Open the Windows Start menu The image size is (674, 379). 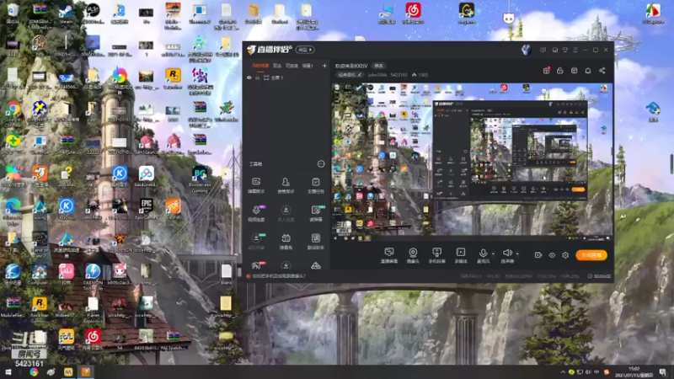point(8,371)
